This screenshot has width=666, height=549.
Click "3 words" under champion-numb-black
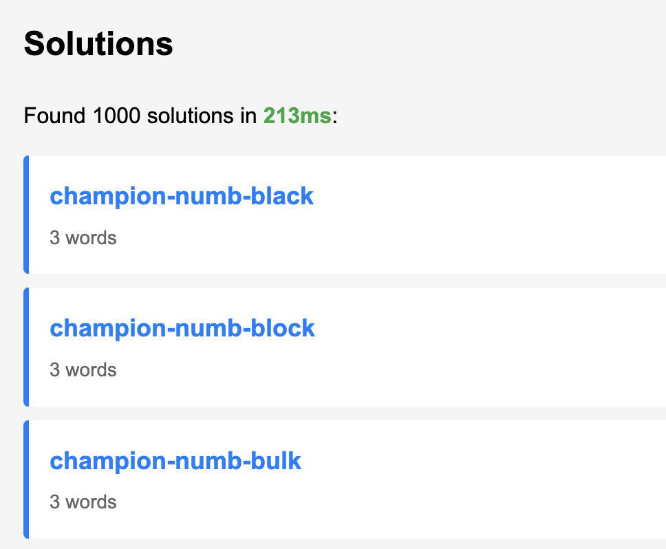click(83, 238)
